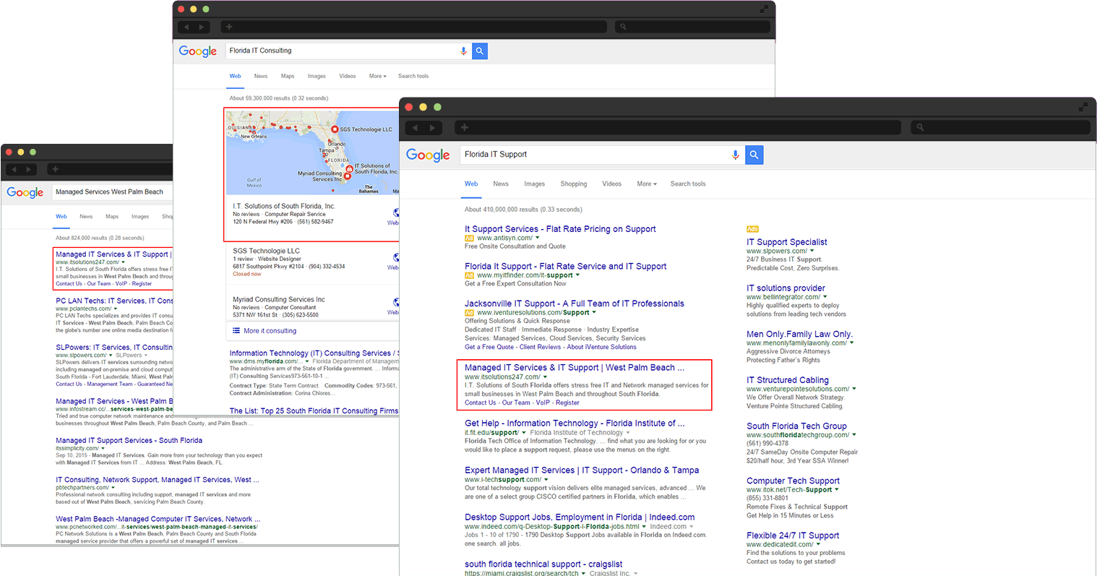Click microphone icon in Florida IT Support search box

click(735, 155)
